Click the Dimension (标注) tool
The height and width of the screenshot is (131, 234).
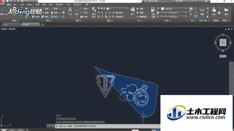coord(77,11)
